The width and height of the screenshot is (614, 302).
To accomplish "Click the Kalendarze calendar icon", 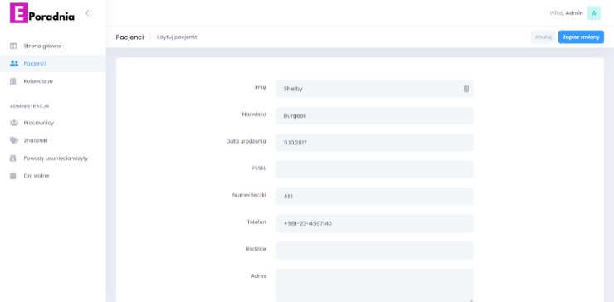I will coord(13,81).
